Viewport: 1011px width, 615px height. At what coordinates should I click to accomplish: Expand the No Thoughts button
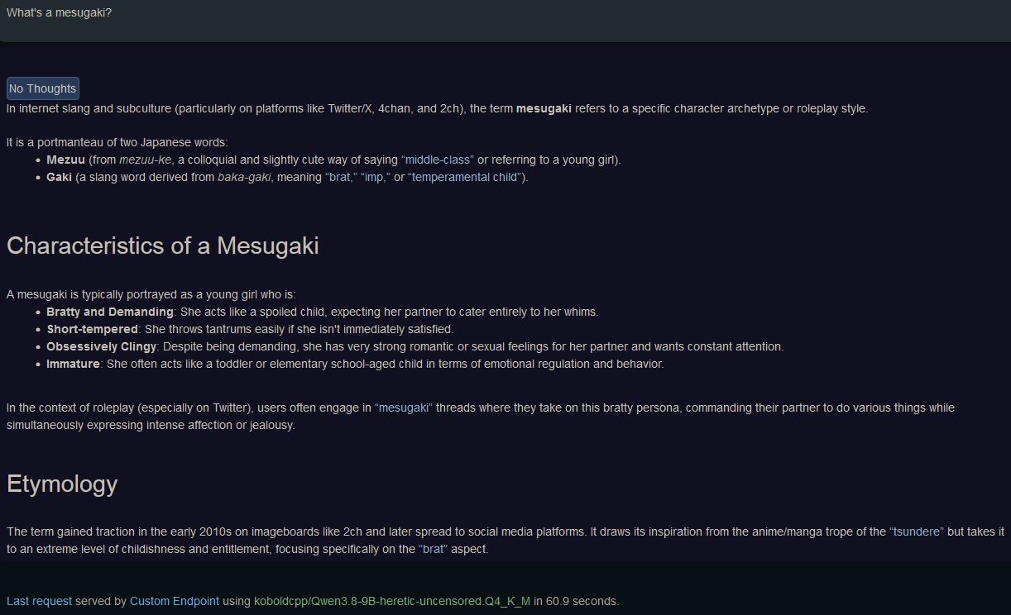[42, 88]
